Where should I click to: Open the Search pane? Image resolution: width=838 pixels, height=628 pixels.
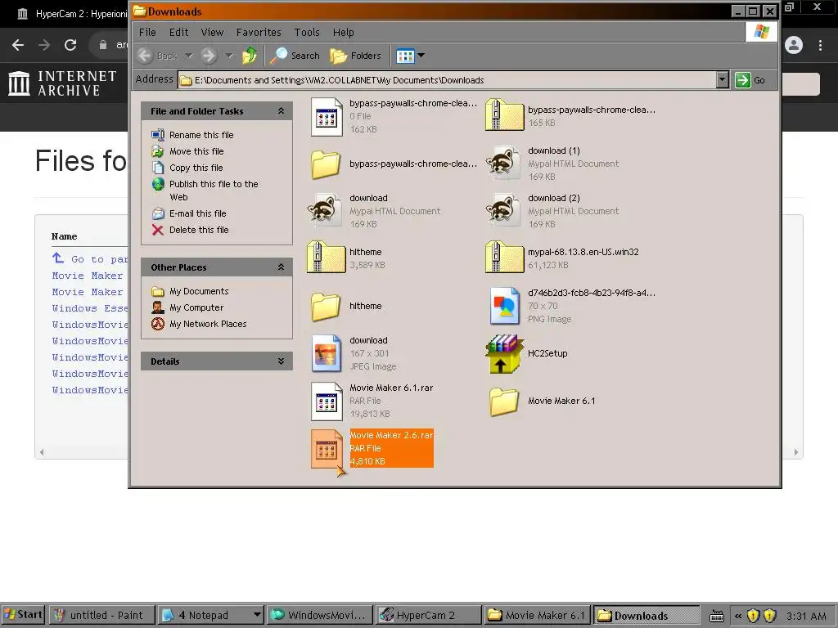[295, 56]
